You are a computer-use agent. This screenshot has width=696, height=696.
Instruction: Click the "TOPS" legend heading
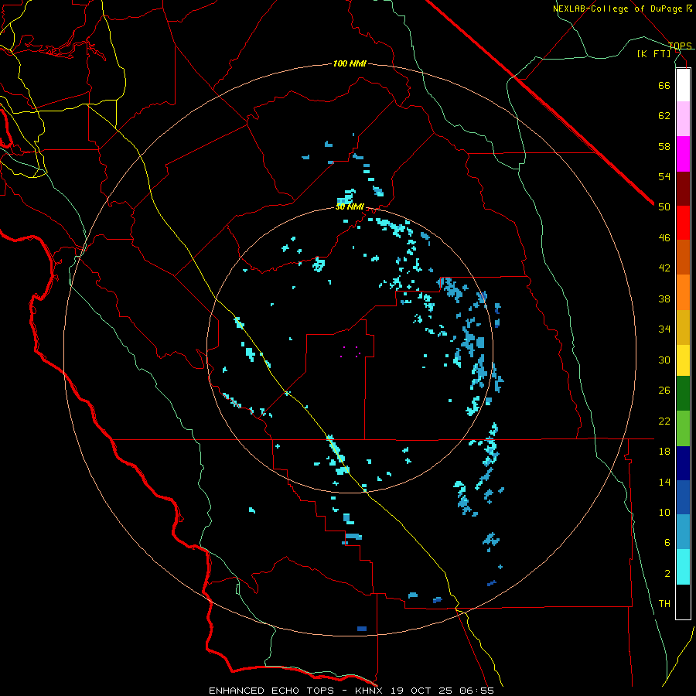pos(680,46)
